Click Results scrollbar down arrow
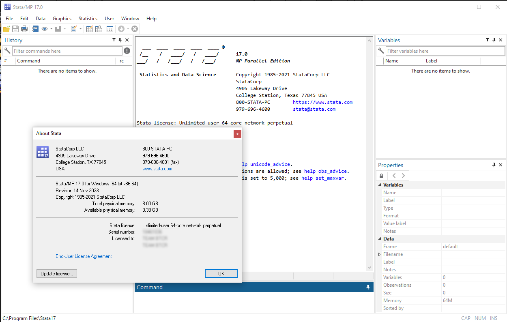 pos(369,268)
